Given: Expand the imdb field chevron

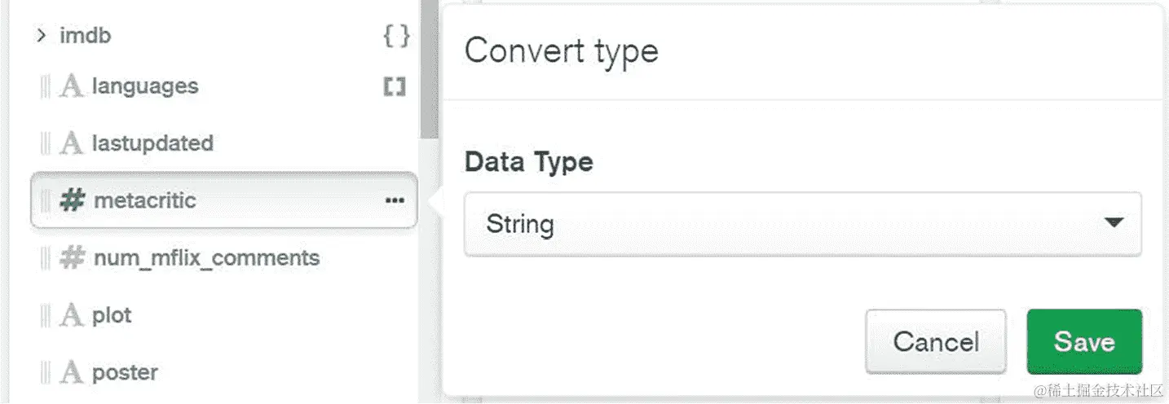Looking at the screenshot, I should click(x=41, y=36).
